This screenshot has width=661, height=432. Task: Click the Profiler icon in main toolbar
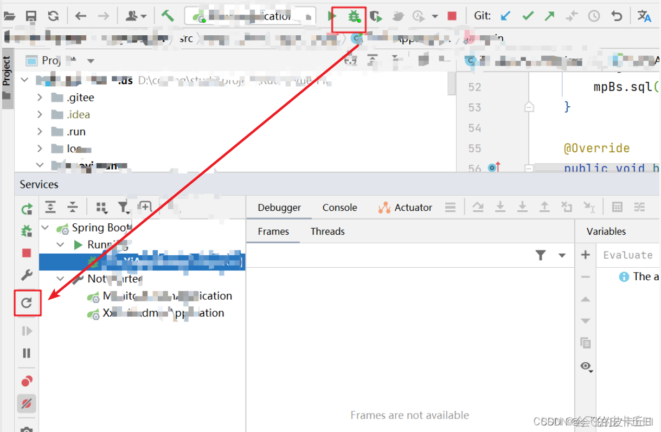coord(398,16)
